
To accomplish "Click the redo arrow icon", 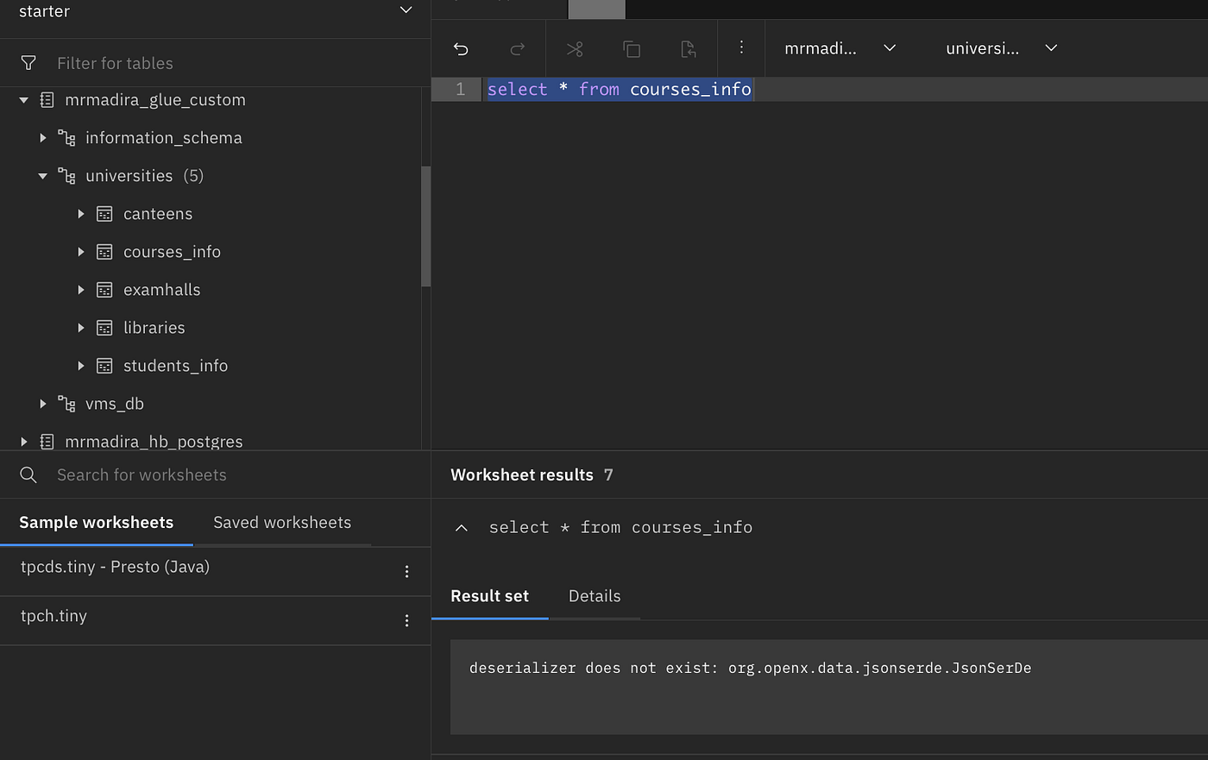I will pos(518,48).
